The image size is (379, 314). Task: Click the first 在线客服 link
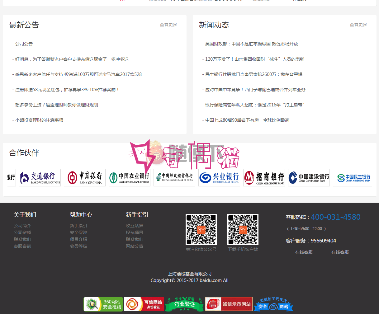point(304,252)
